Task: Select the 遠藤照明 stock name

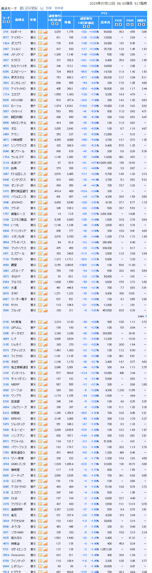Action: 17,510
